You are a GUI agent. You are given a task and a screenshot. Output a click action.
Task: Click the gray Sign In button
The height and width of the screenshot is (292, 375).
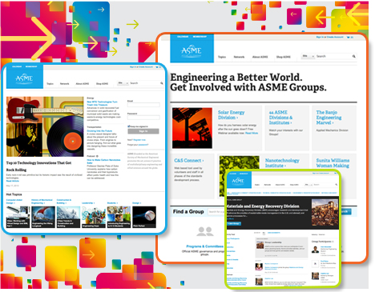(143, 131)
